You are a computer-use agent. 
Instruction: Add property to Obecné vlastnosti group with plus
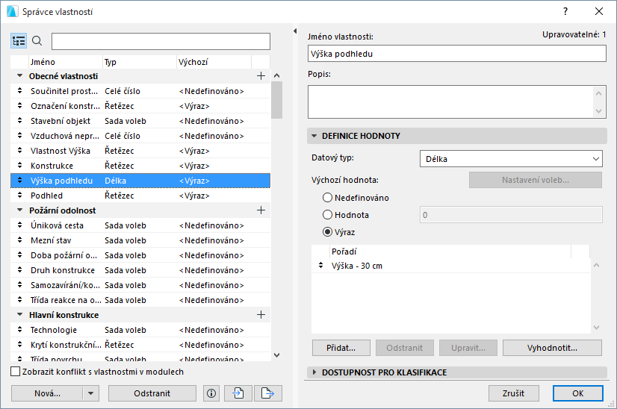point(261,76)
